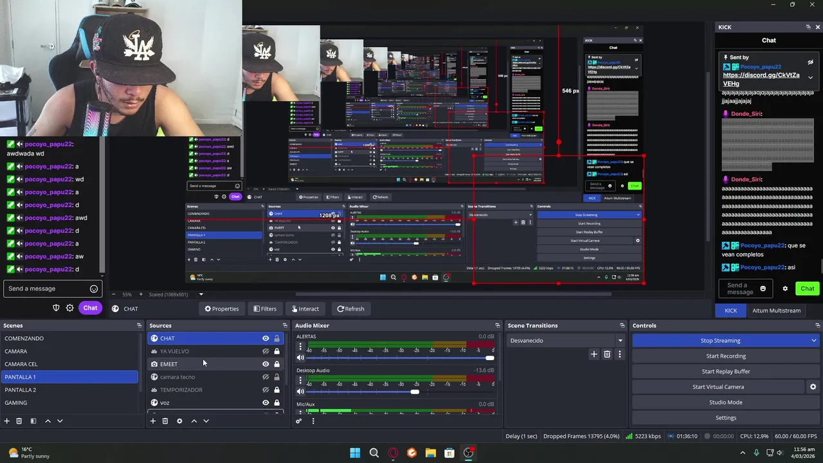The image size is (823, 463).
Task: Hide the voz source
Action: [x=266, y=403]
